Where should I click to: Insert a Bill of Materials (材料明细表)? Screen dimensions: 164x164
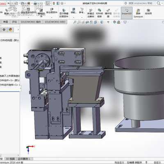tap(99, 13)
